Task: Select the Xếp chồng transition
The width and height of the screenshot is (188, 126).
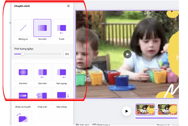Action: [x=62, y=96]
